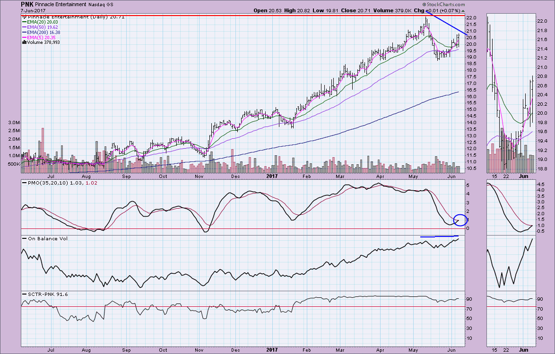Click the Pinnacle Entertainment company name in header
Viewport: 555px width, 354px height.
61,5
